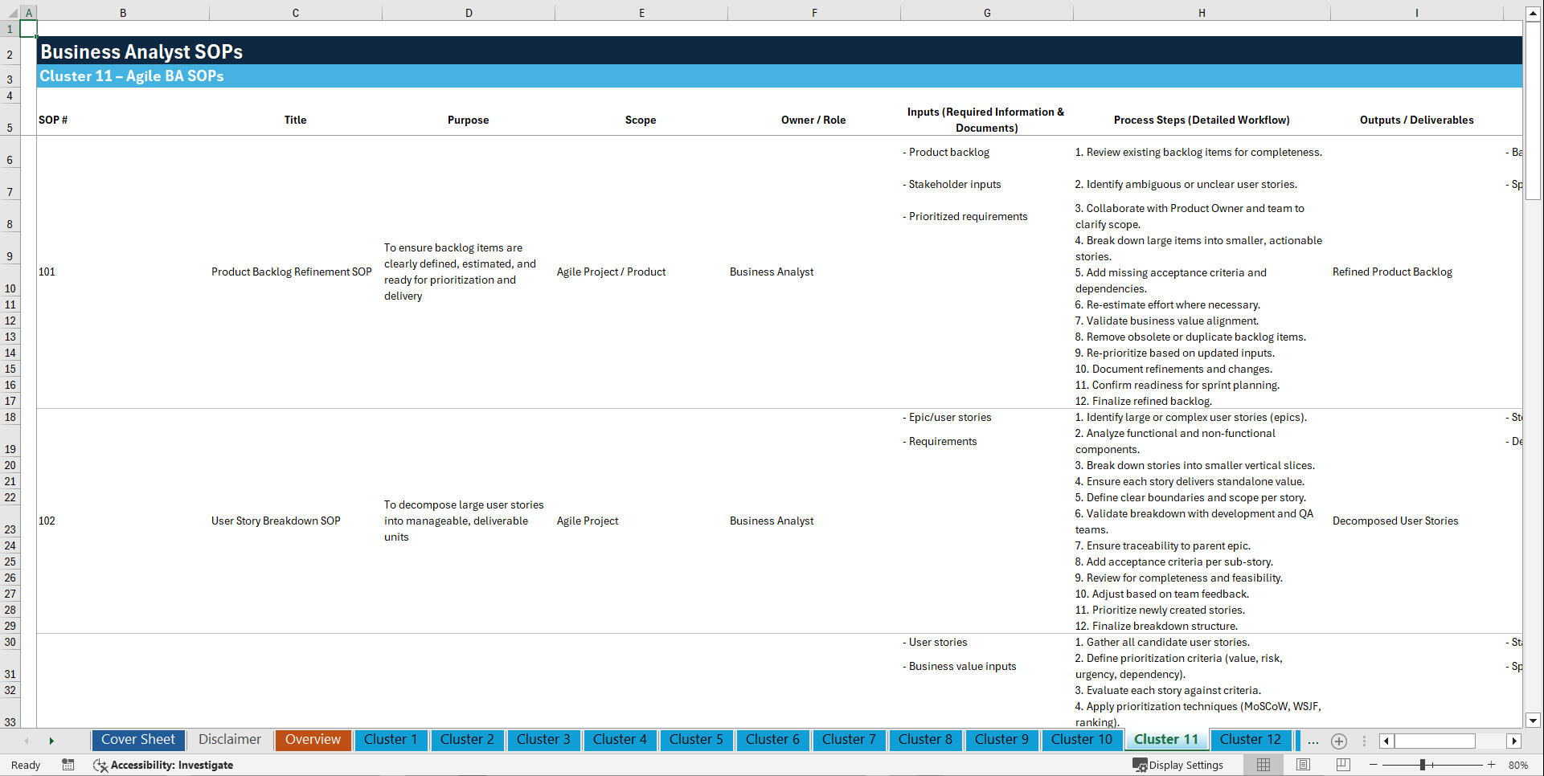Zoom out using the minus icon
The height and width of the screenshot is (776, 1544).
point(1374,765)
